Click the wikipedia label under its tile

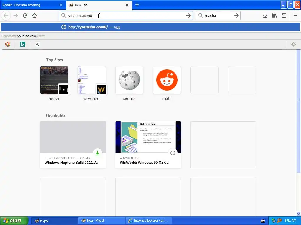[129, 99]
